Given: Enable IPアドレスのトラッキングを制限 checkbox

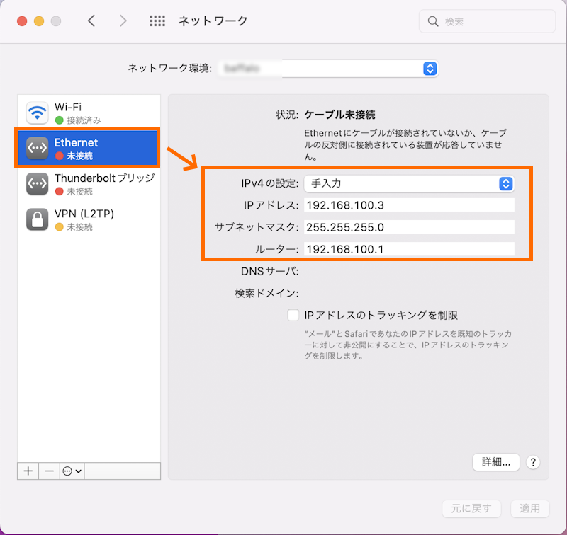Looking at the screenshot, I should click(293, 315).
